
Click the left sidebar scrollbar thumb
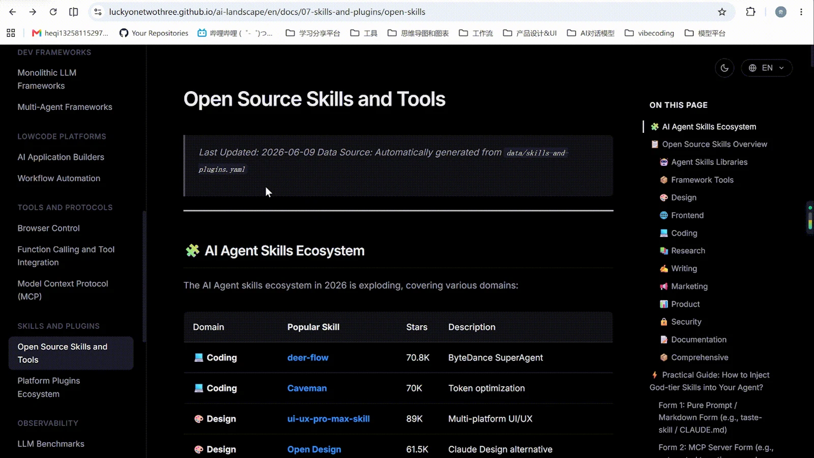144,276
